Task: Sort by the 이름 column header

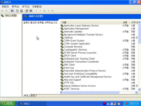Action: (91, 22)
